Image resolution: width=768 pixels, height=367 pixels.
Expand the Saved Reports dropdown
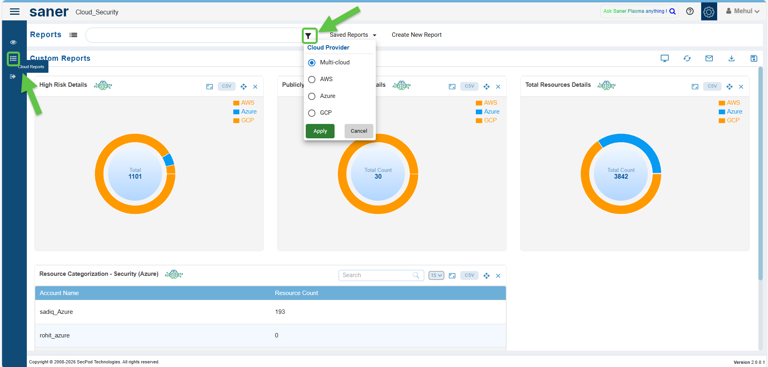point(353,35)
